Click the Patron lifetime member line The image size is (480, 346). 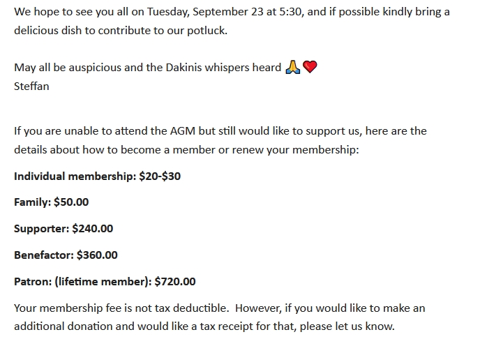[105, 282]
